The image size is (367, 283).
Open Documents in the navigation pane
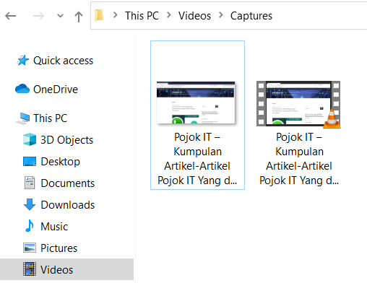[68, 183]
